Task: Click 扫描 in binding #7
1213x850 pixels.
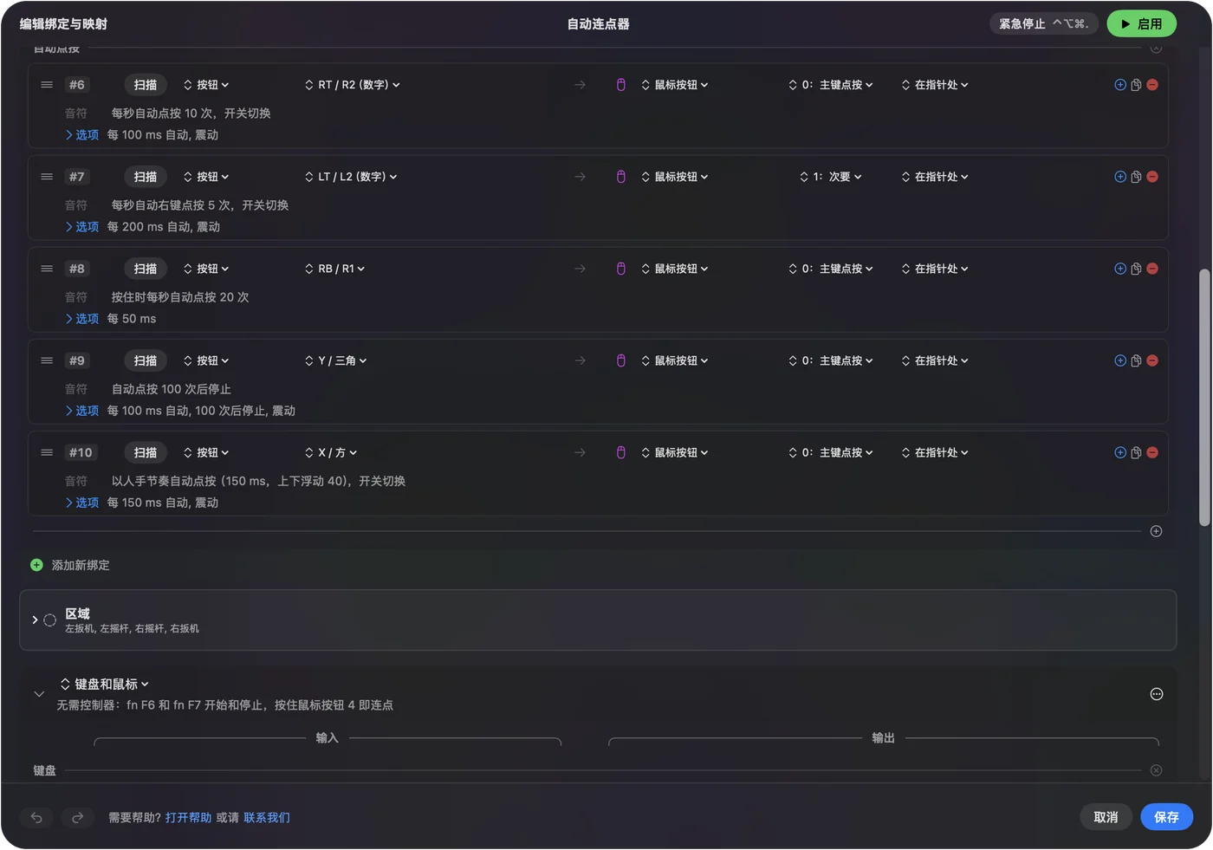Action: pos(146,177)
